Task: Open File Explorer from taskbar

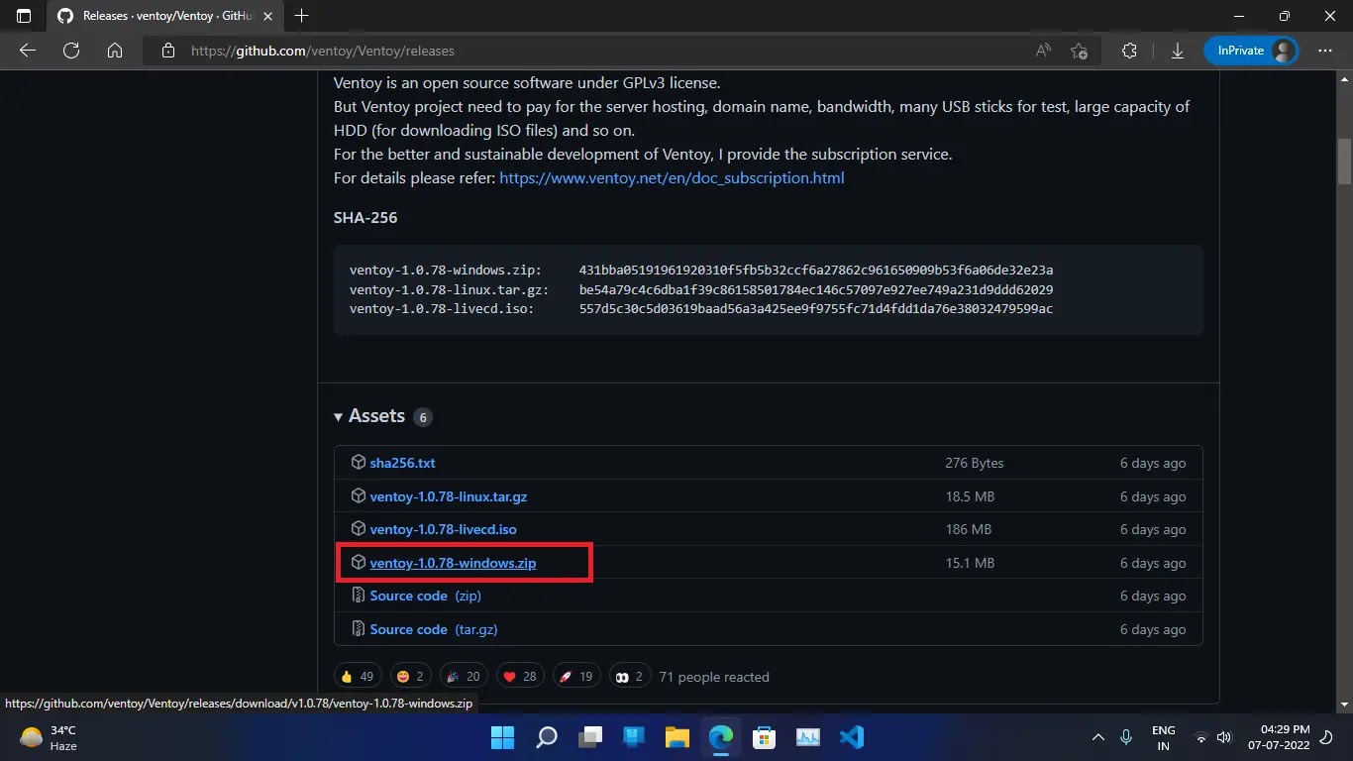Action: click(676, 737)
